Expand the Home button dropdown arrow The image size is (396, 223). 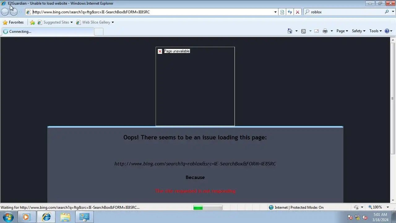click(296, 31)
